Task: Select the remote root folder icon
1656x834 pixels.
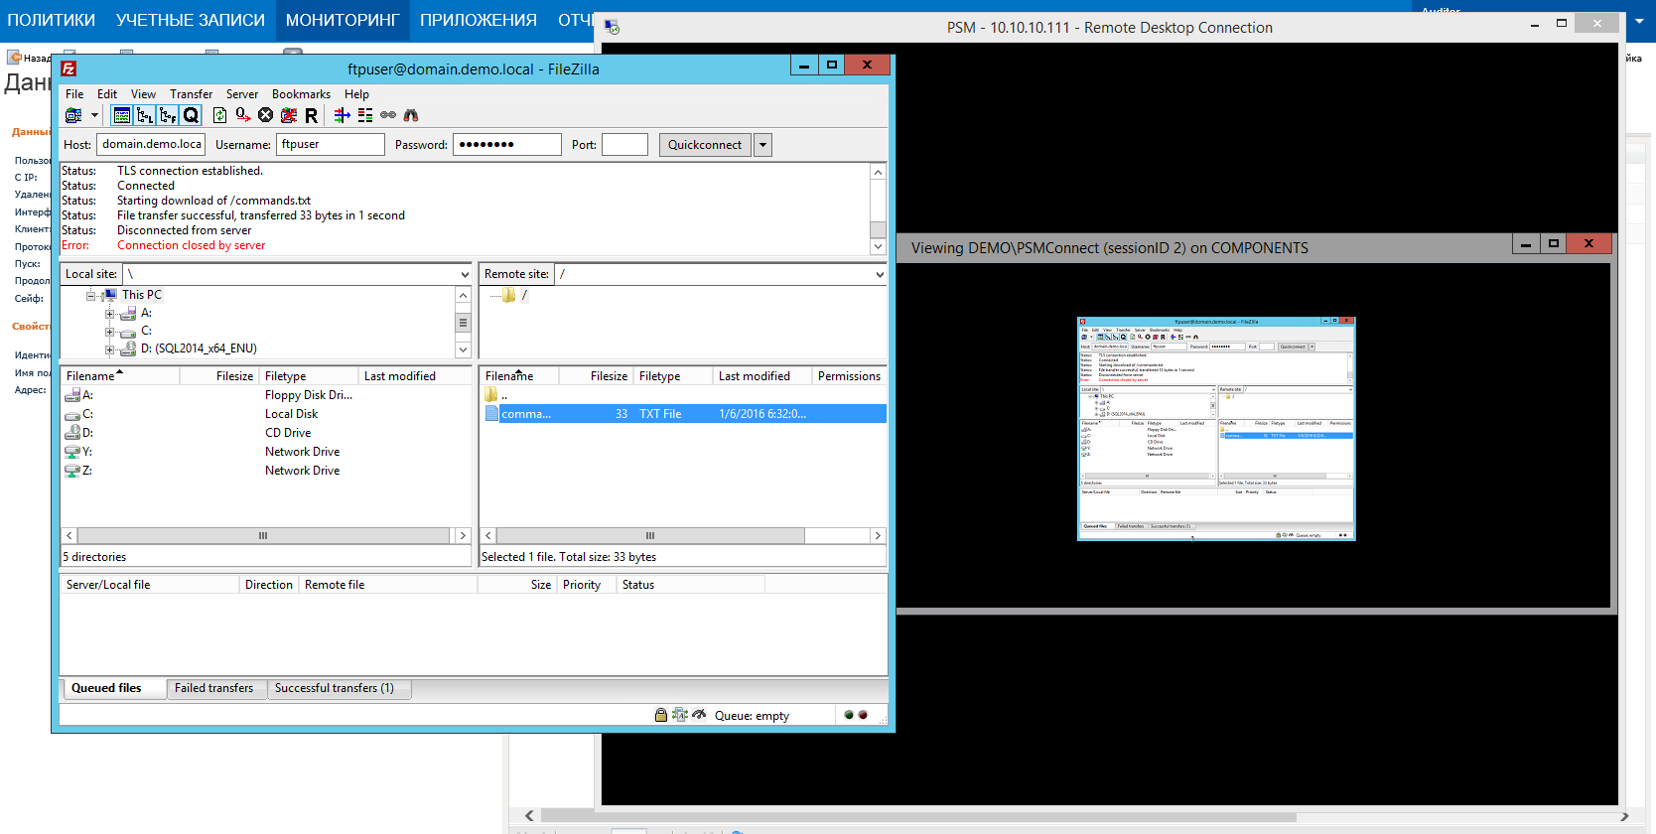Action: 508,295
